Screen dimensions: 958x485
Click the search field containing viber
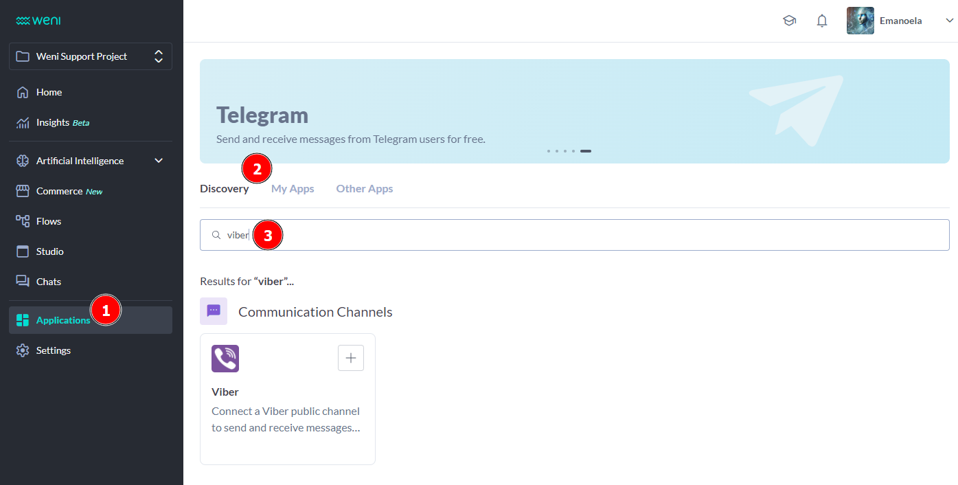pyautogui.click(x=574, y=235)
